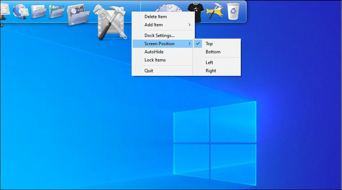
Task: Click the black T-shirt dock icon
Action: 196,13
